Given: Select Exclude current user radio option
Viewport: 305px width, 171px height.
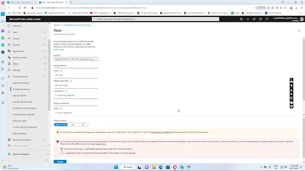Looking at the screenshot, I should pos(62,149).
